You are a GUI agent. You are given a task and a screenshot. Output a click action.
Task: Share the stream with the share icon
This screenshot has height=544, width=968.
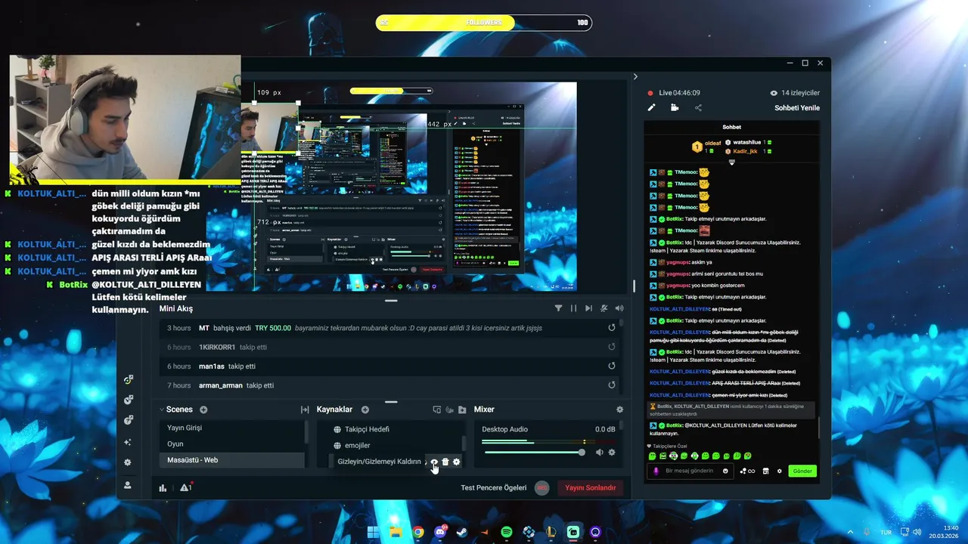pos(698,107)
